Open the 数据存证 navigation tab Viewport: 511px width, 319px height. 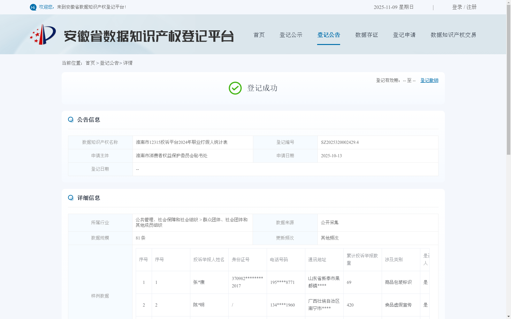click(367, 35)
